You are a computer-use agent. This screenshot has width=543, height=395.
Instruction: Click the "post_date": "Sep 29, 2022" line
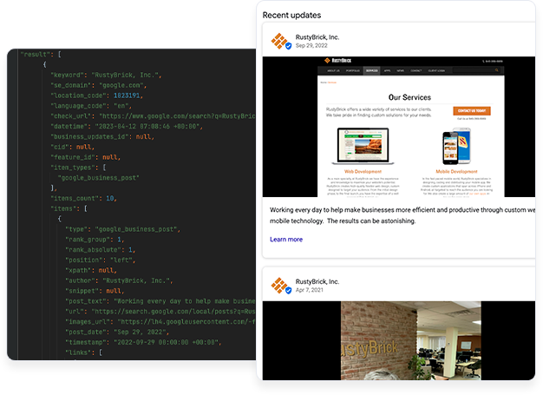click(117, 332)
